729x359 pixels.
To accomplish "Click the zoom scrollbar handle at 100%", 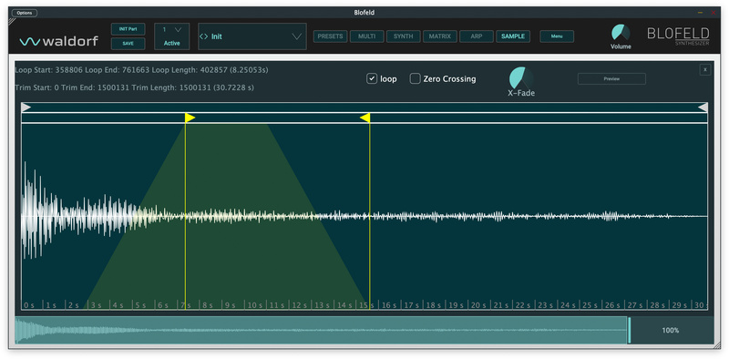I will [x=629, y=330].
